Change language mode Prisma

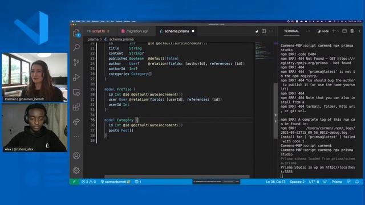[x=336, y=182]
